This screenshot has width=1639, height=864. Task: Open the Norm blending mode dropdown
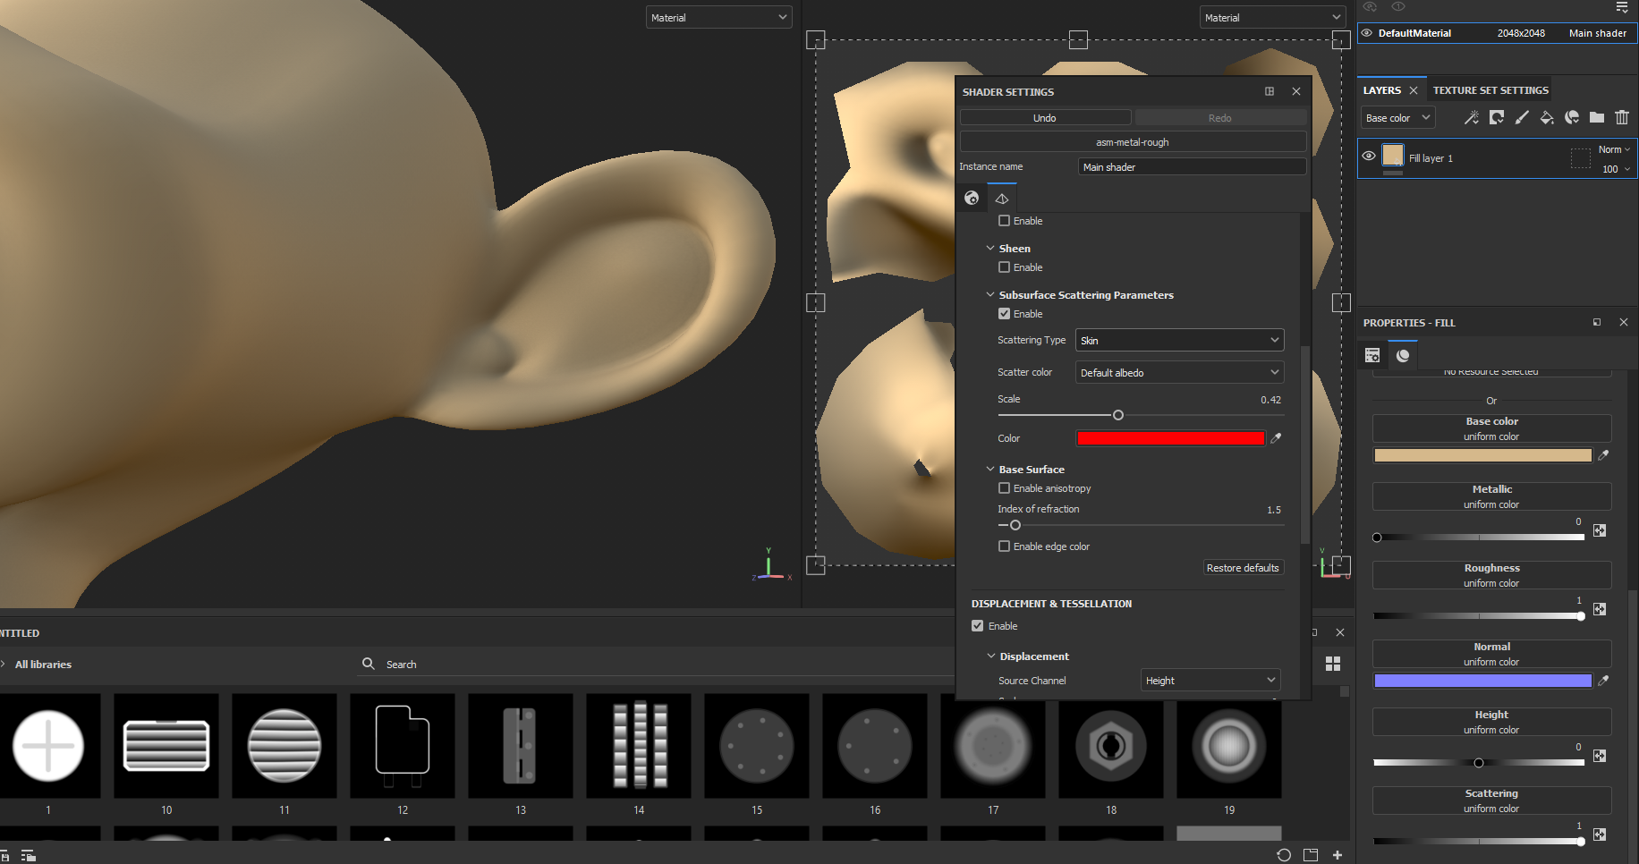(1614, 149)
